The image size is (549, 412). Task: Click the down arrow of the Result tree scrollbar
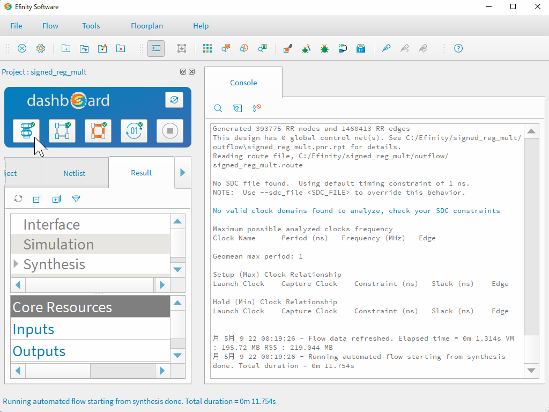point(177,270)
